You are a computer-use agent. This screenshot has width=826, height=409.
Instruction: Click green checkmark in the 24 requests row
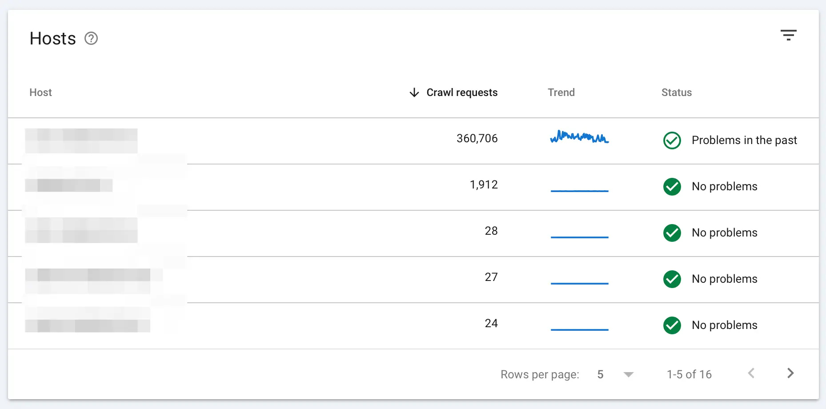pos(672,325)
